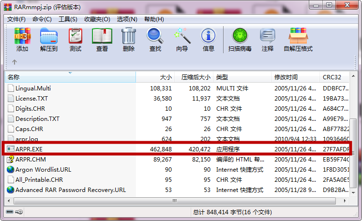The image size is (362, 221).
Task: Minimize the WinRAR window
Action: pos(316,5)
